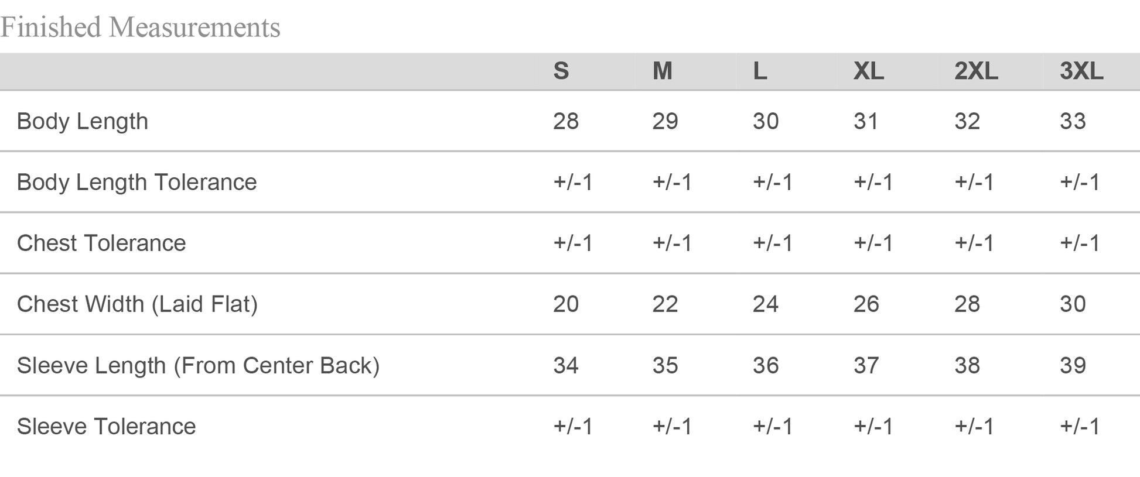Select Body Length value 33 for 3XL

[x=1073, y=121]
